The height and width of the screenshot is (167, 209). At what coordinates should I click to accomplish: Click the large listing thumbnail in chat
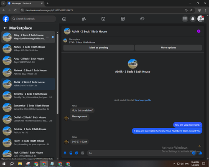click(133, 64)
